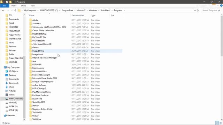
Task: Go back with the Back arrow
Action: 3,10
